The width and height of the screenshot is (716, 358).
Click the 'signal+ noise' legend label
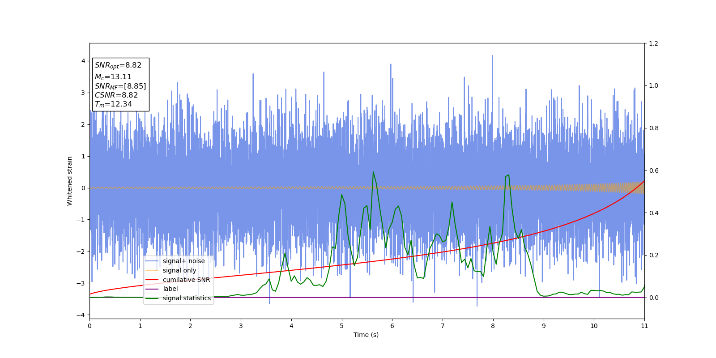[x=183, y=261]
